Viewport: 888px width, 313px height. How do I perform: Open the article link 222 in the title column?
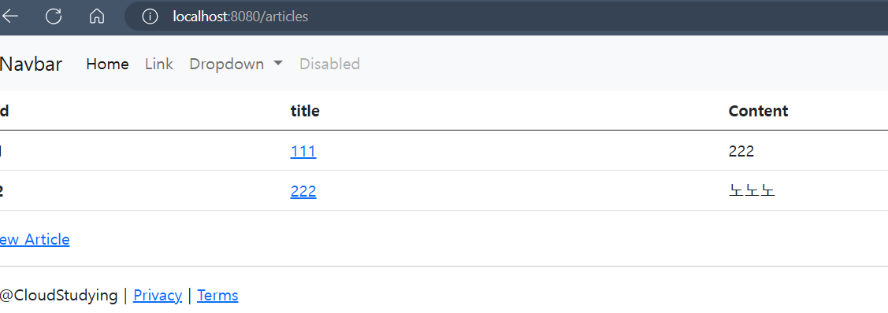pos(303,192)
